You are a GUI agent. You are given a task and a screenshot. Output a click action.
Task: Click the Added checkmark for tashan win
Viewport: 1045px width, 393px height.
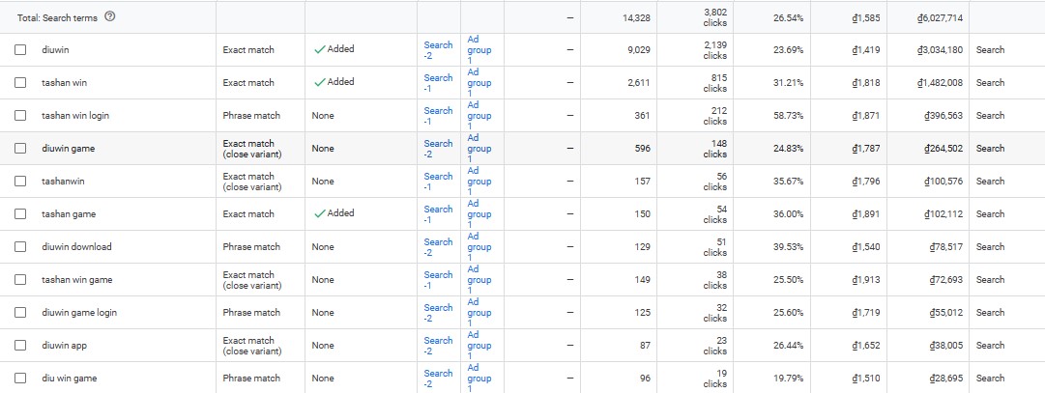[320, 82]
